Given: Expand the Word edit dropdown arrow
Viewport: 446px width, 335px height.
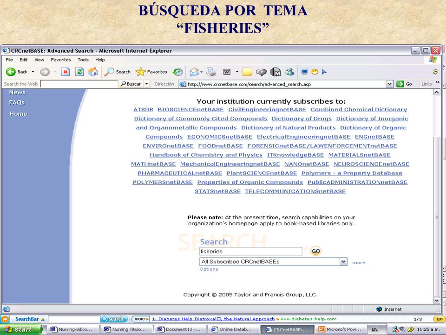Looking at the screenshot, I should pos(237,72).
